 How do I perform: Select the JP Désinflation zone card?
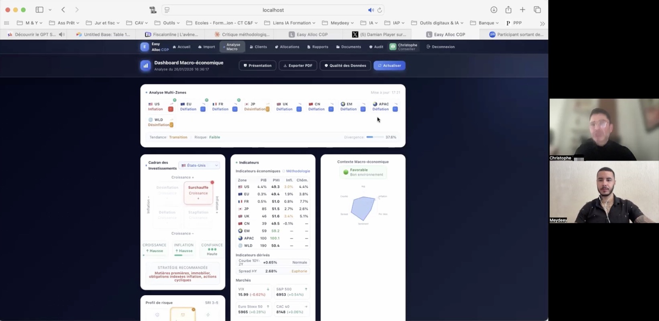click(x=256, y=106)
